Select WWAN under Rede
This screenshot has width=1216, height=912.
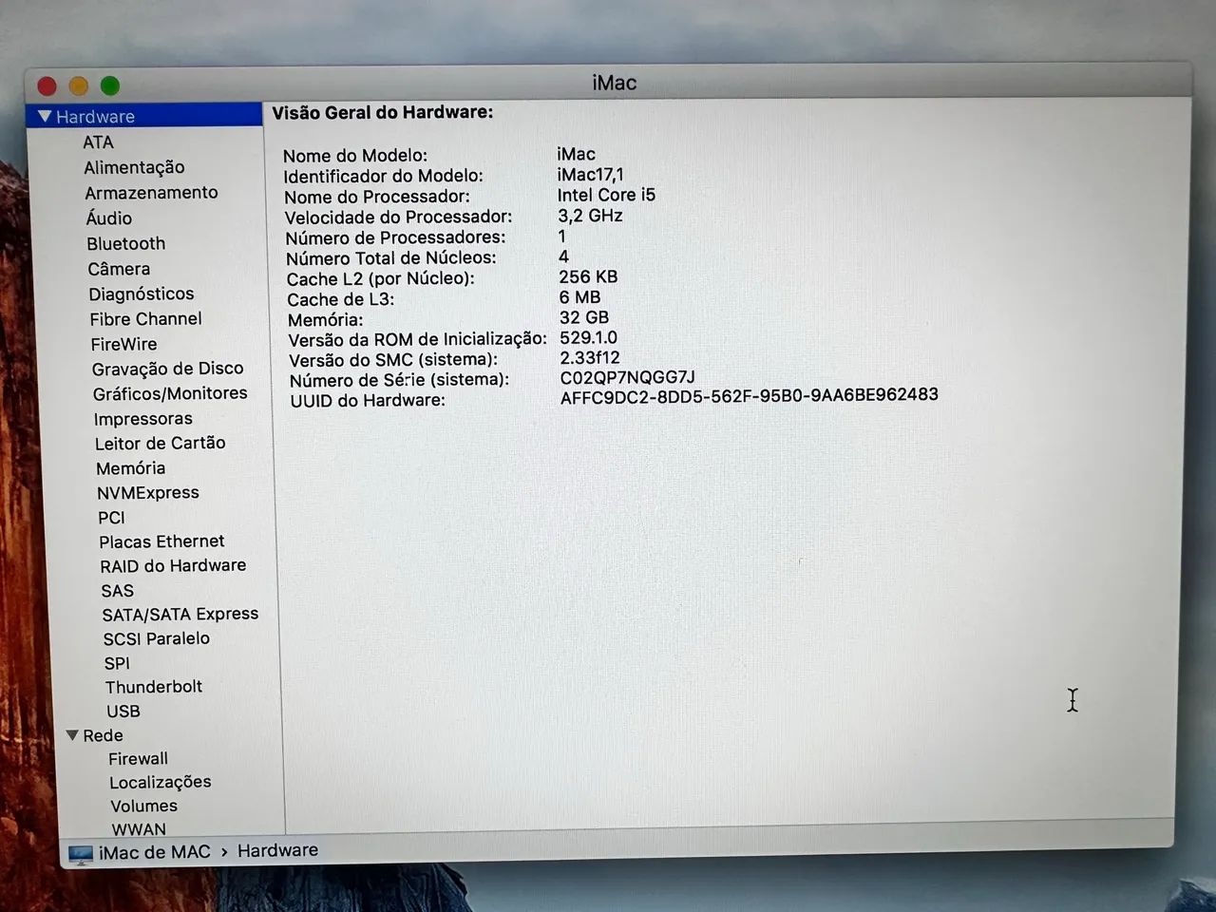139,829
